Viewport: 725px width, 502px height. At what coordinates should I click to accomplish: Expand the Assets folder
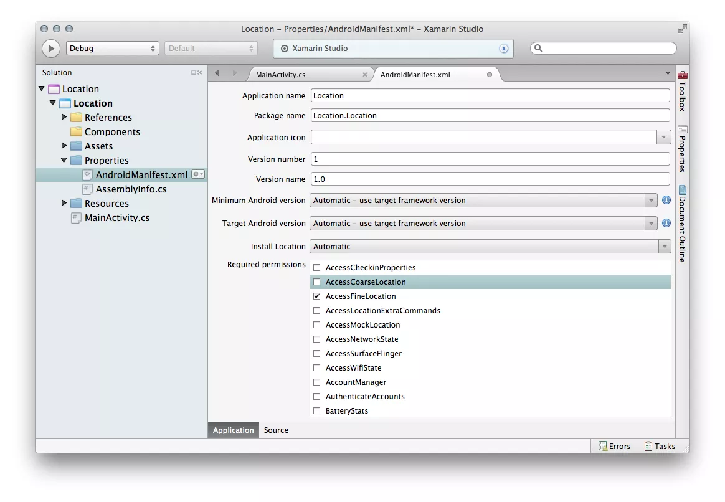[x=64, y=146]
